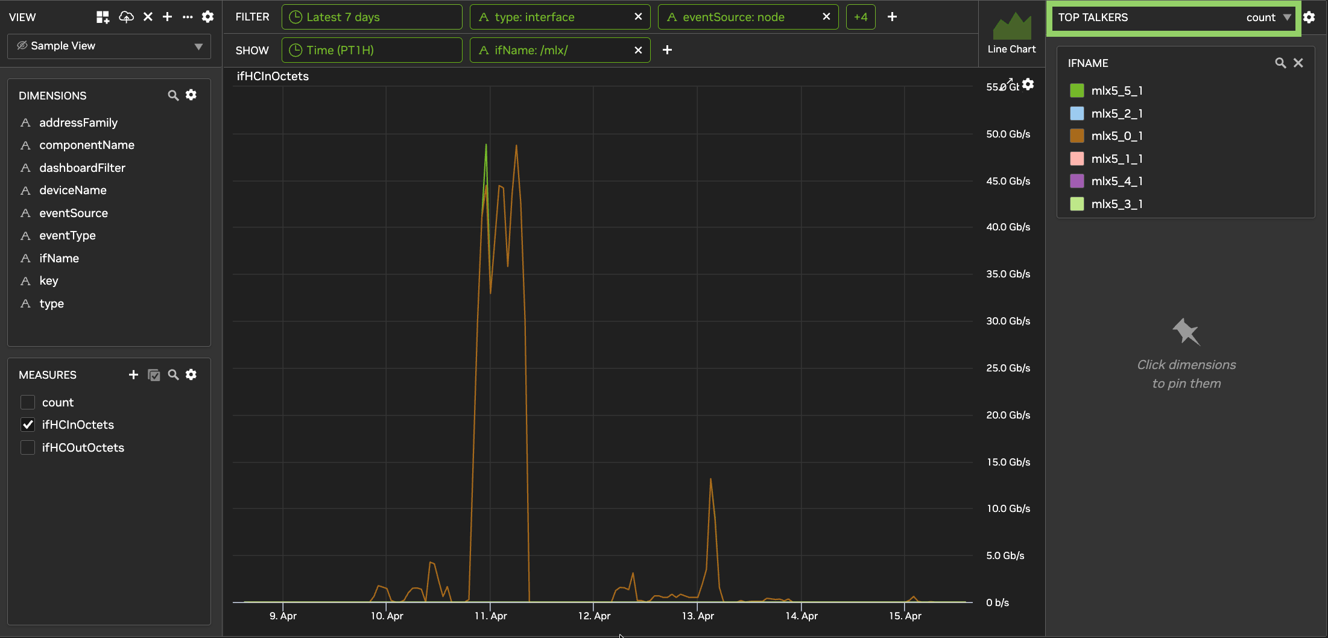Click the plus icon in the VIEW bar
The width and height of the screenshot is (1328, 638).
pyautogui.click(x=168, y=17)
